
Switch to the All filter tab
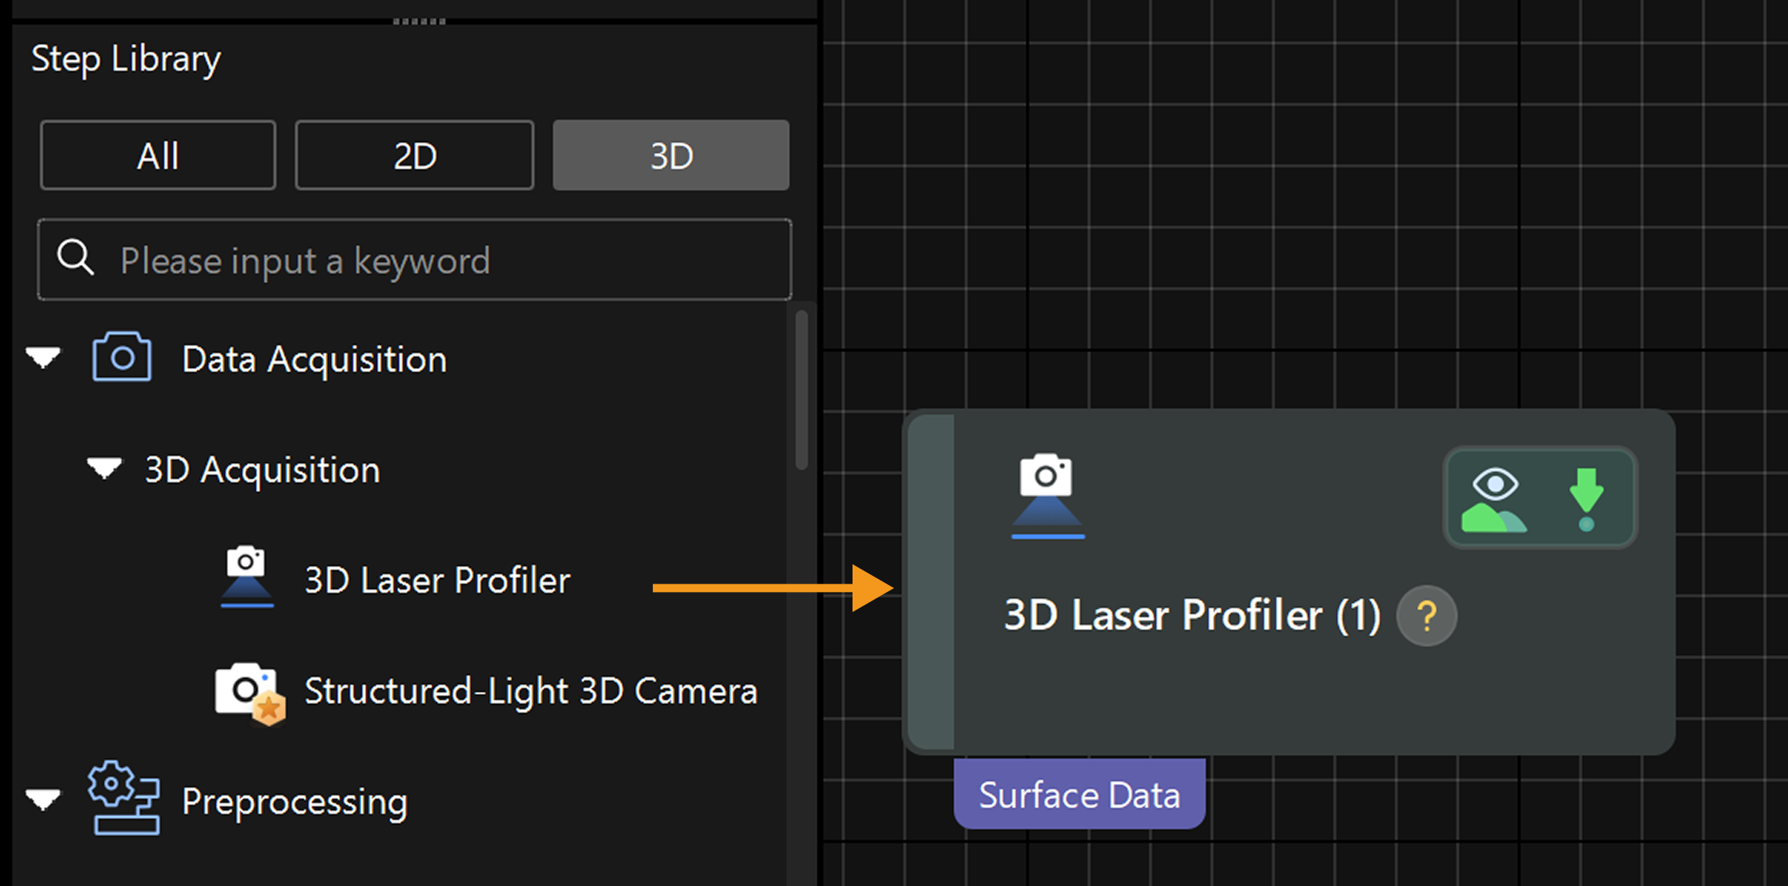point(158,155)
